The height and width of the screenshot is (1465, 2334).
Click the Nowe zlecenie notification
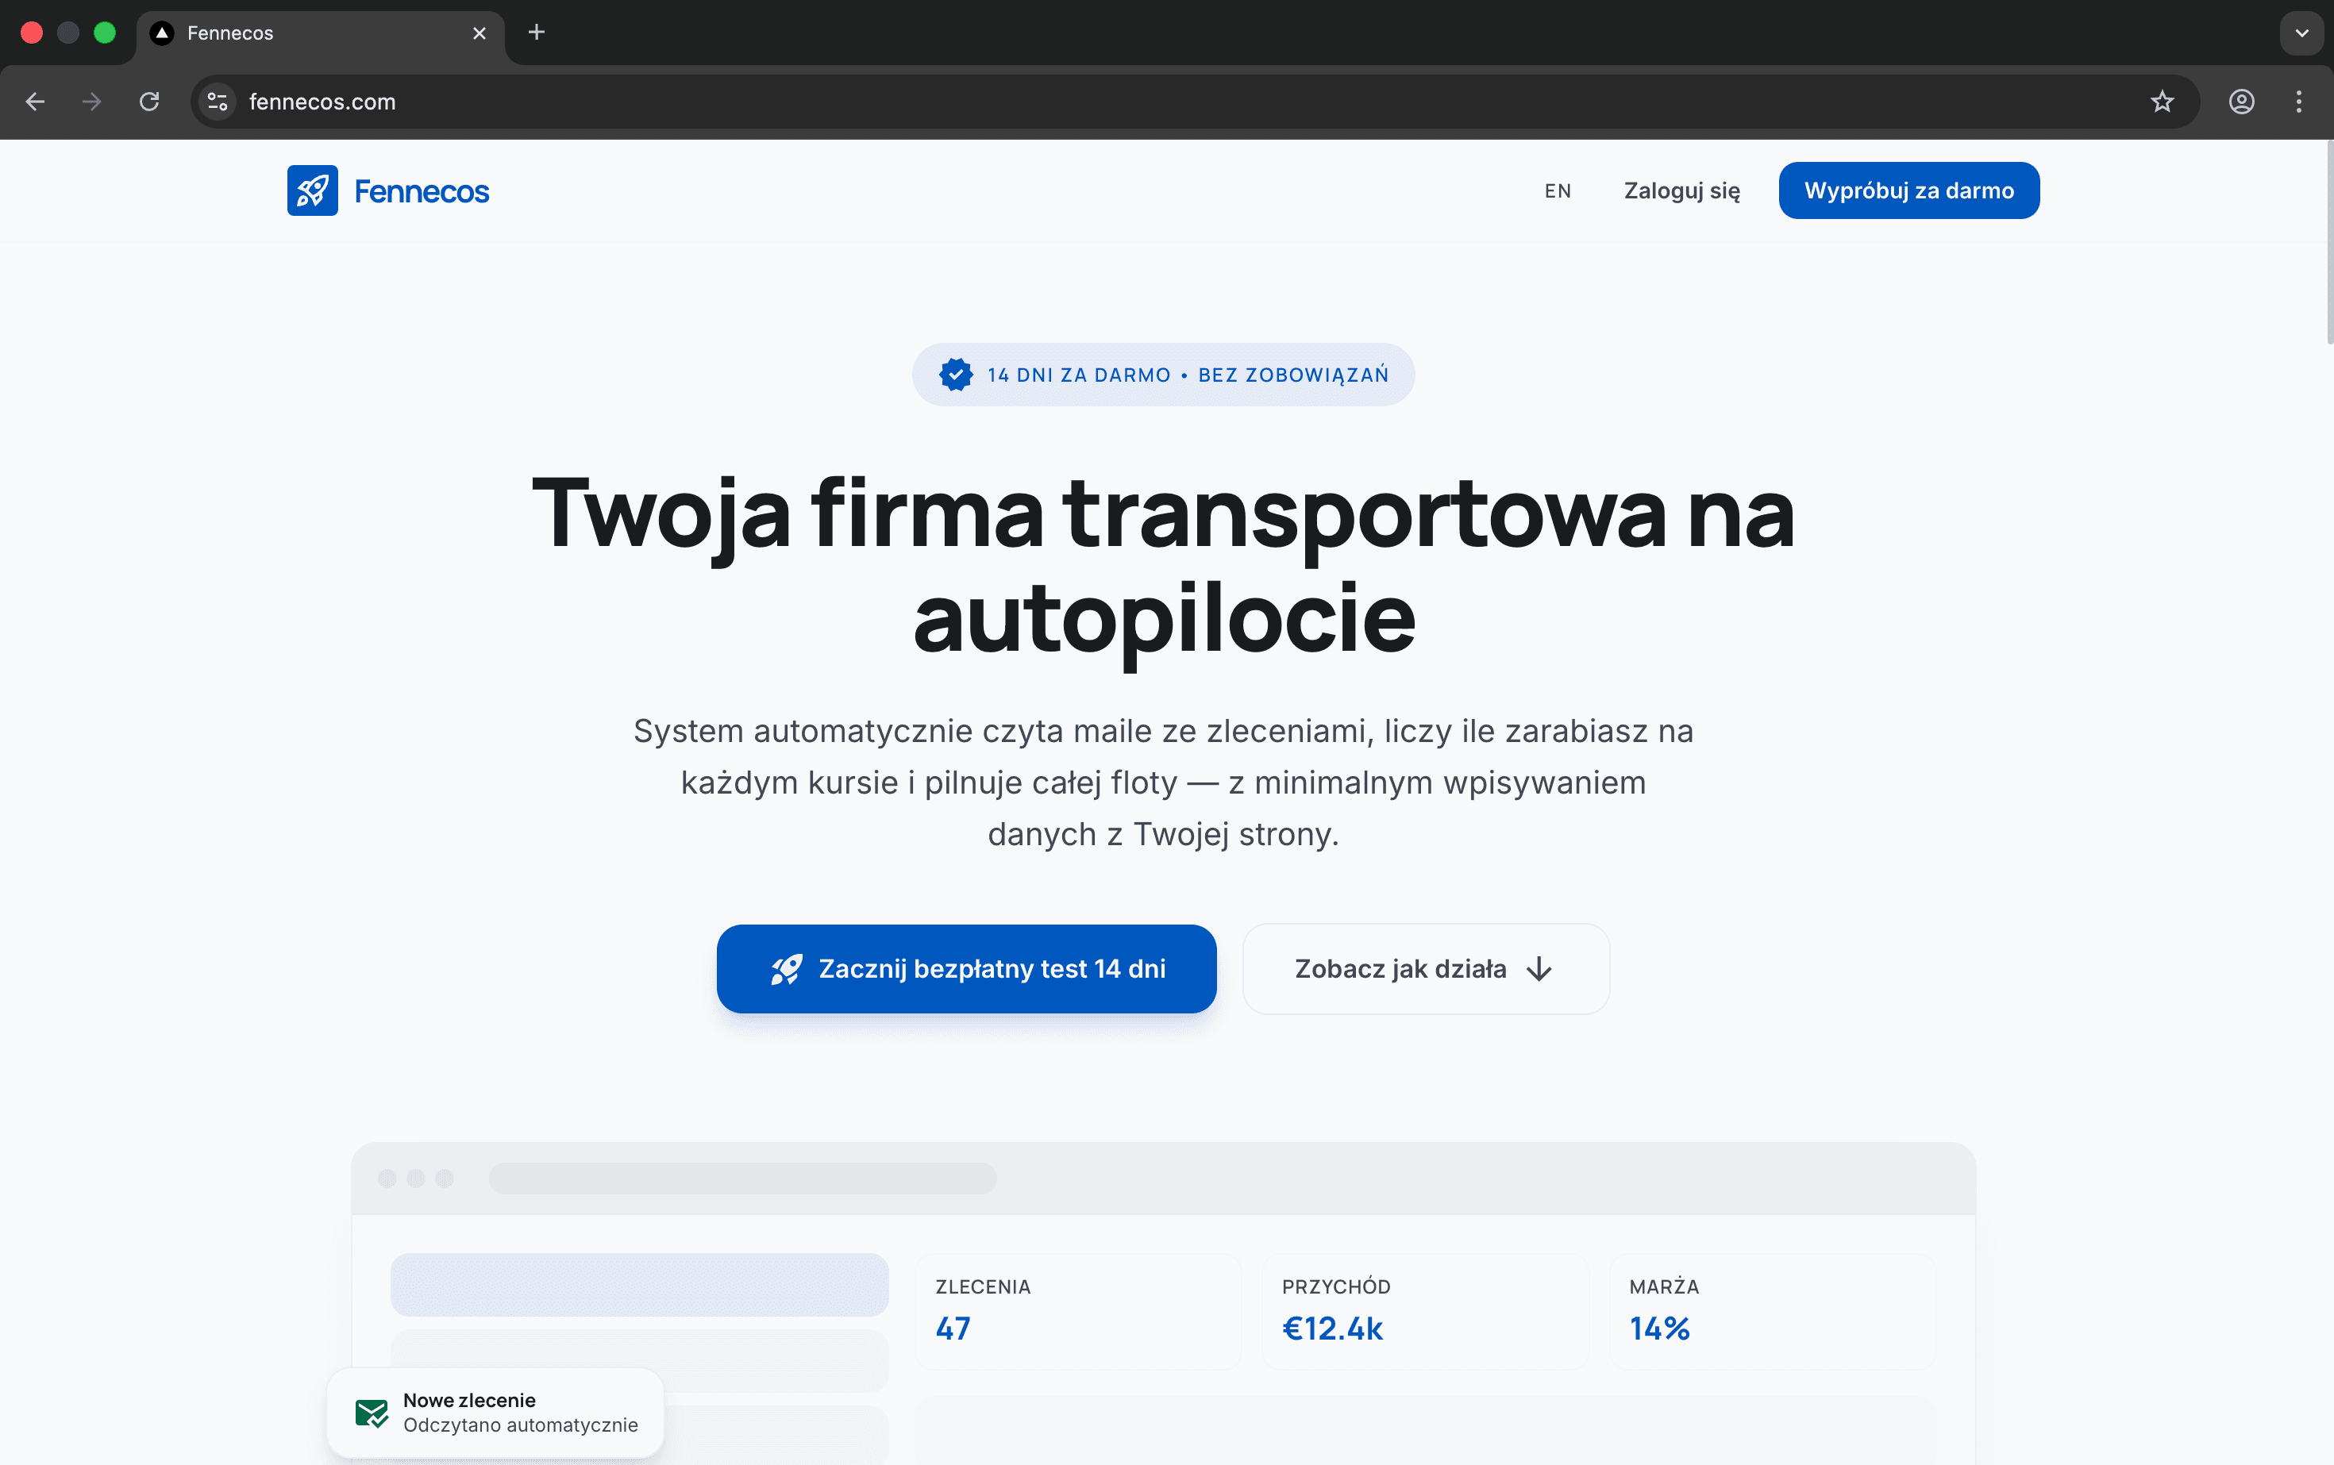495,1413
